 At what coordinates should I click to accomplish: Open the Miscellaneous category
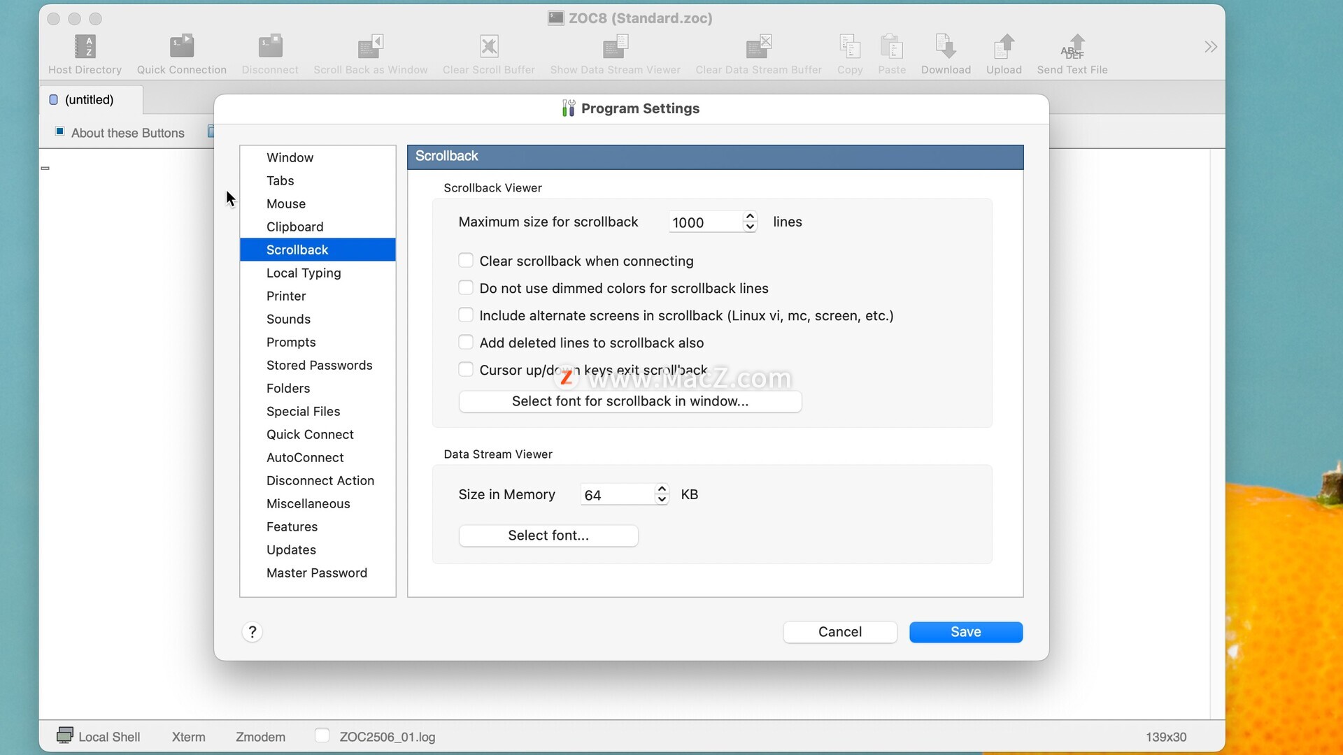[x=318, y=503]
